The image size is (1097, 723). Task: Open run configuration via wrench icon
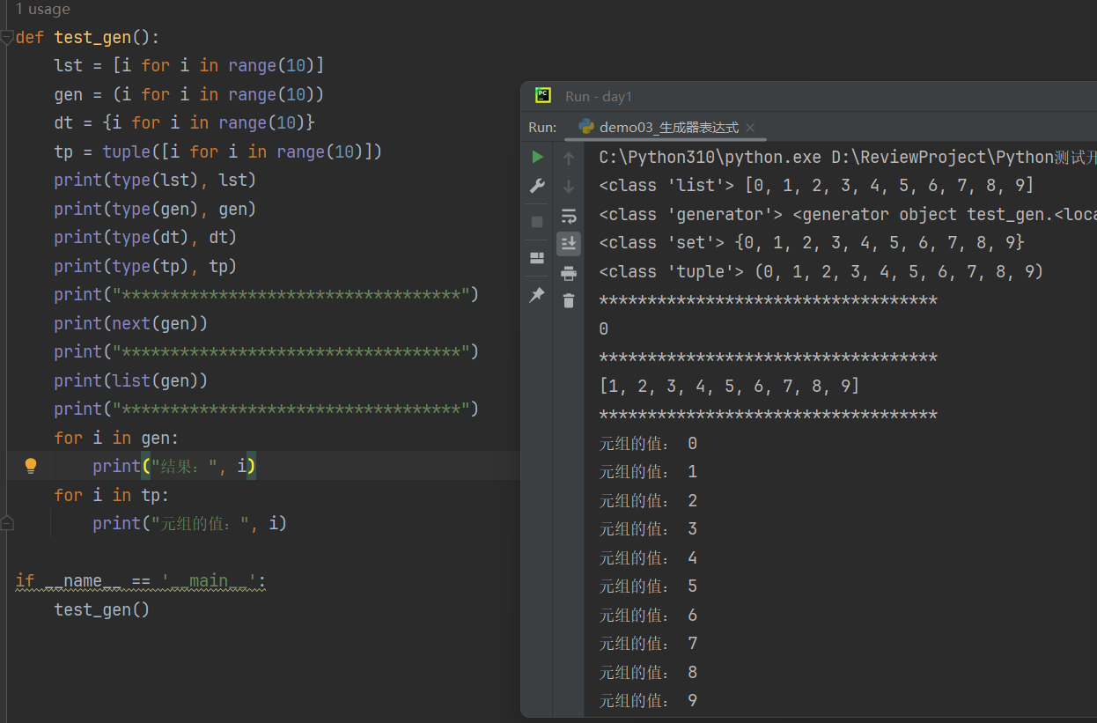coord(537,187)
